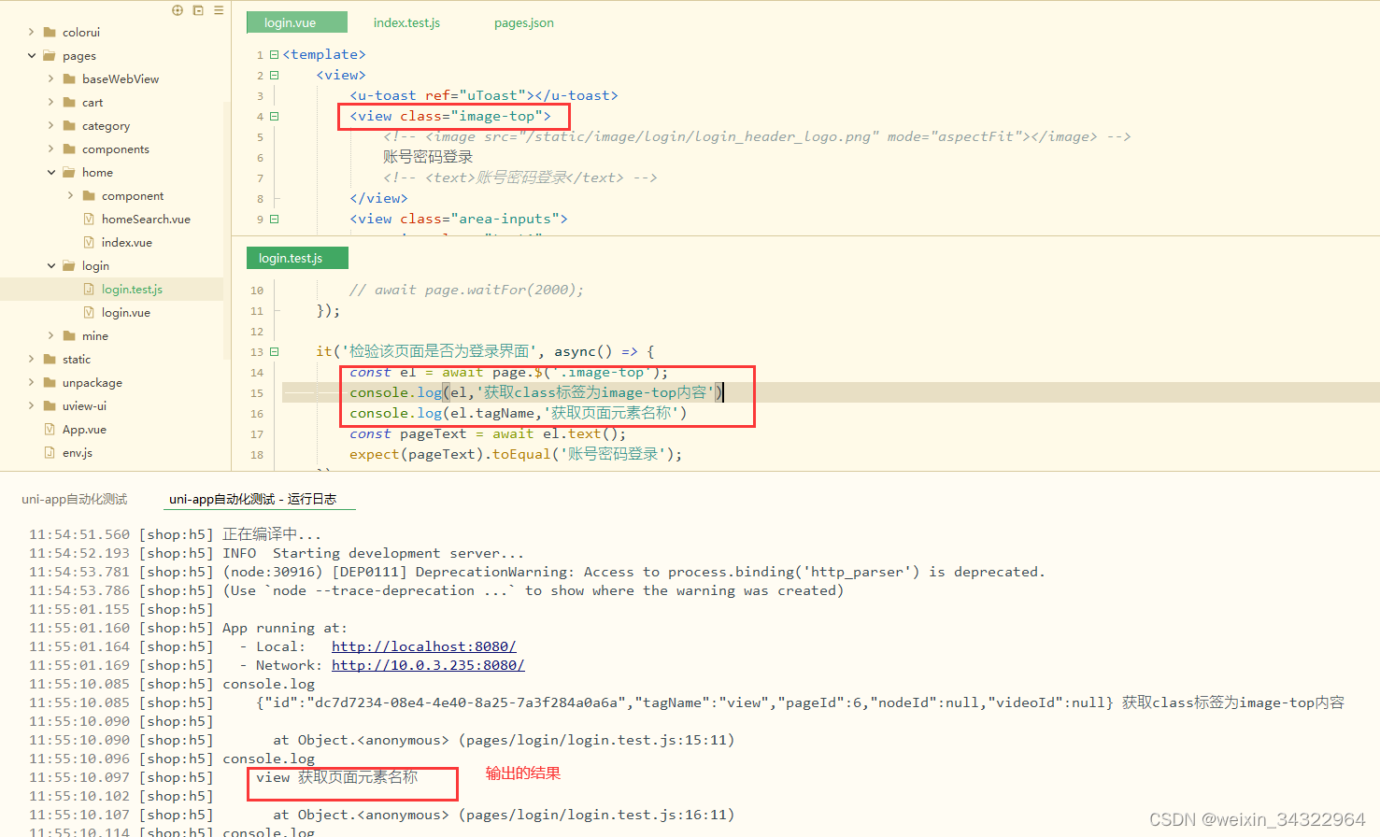This screenshot has width=1380, height=837.
Task: Click the index.vue label in project tree
Action: coord(127,242)
